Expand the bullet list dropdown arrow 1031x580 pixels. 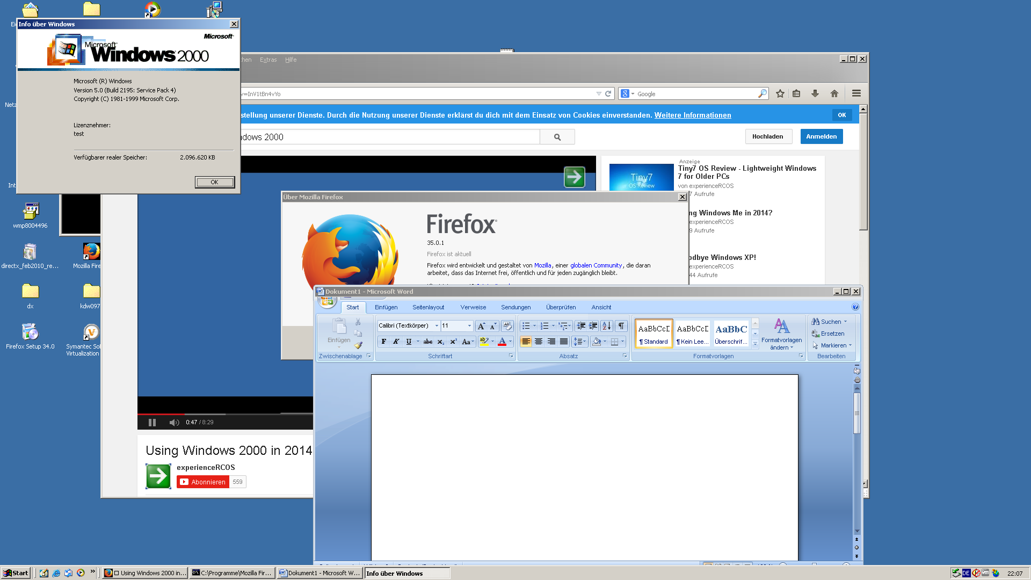[x=534, y=326]
